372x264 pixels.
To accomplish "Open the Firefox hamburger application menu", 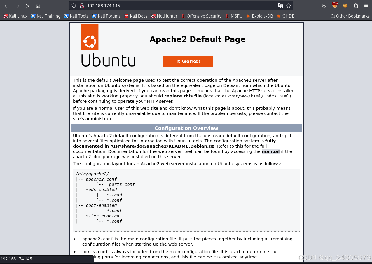I will click(x=366, y=6).
